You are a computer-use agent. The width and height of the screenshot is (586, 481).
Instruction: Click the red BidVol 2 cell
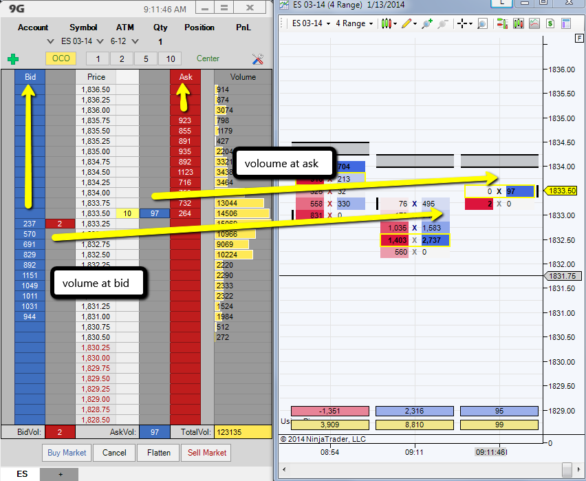pyautogui.click(x=60, y=432)
